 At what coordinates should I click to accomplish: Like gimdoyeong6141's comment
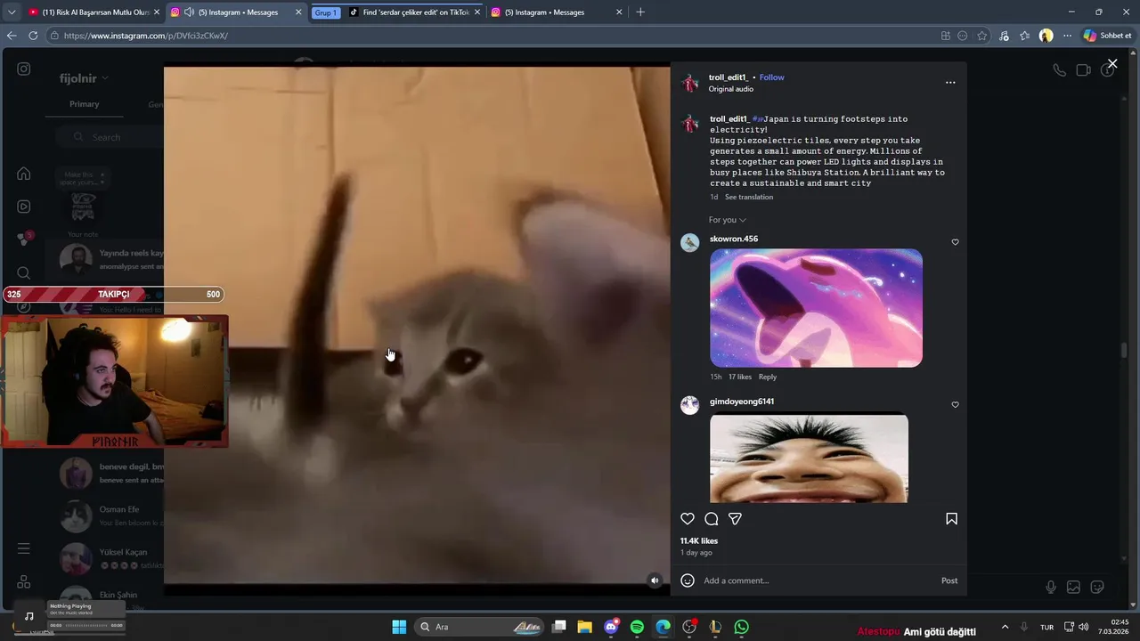tap(955, 405)
